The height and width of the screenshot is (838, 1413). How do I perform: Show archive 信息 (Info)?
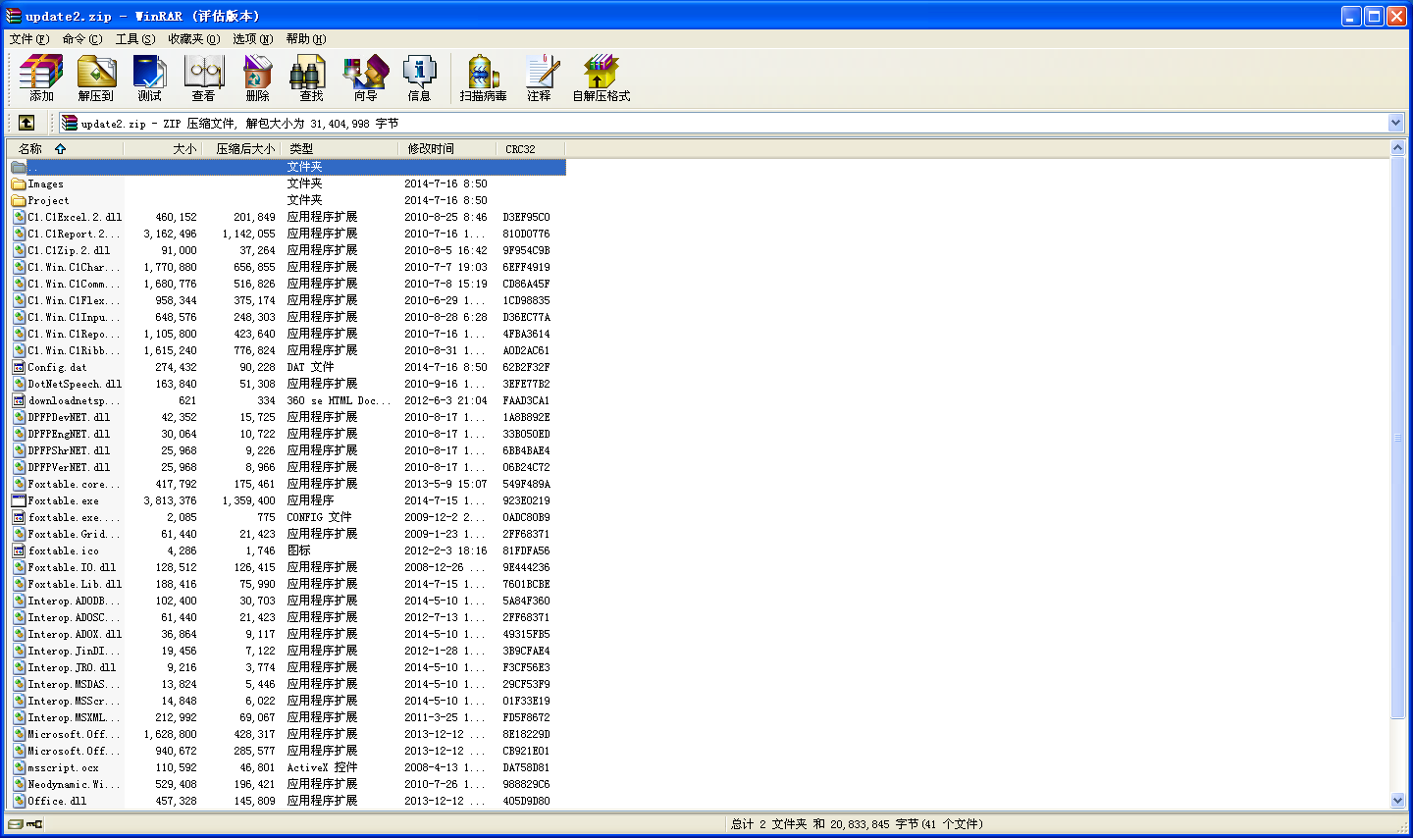pos(419,78)
